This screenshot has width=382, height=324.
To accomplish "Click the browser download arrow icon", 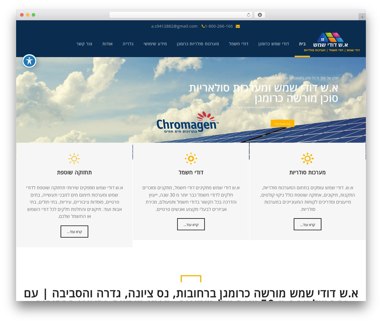I will coord(260,15).
